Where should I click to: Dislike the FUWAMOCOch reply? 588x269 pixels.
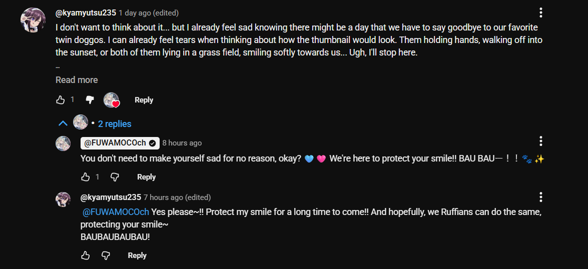pyautogui.click(x=115, y=177)
